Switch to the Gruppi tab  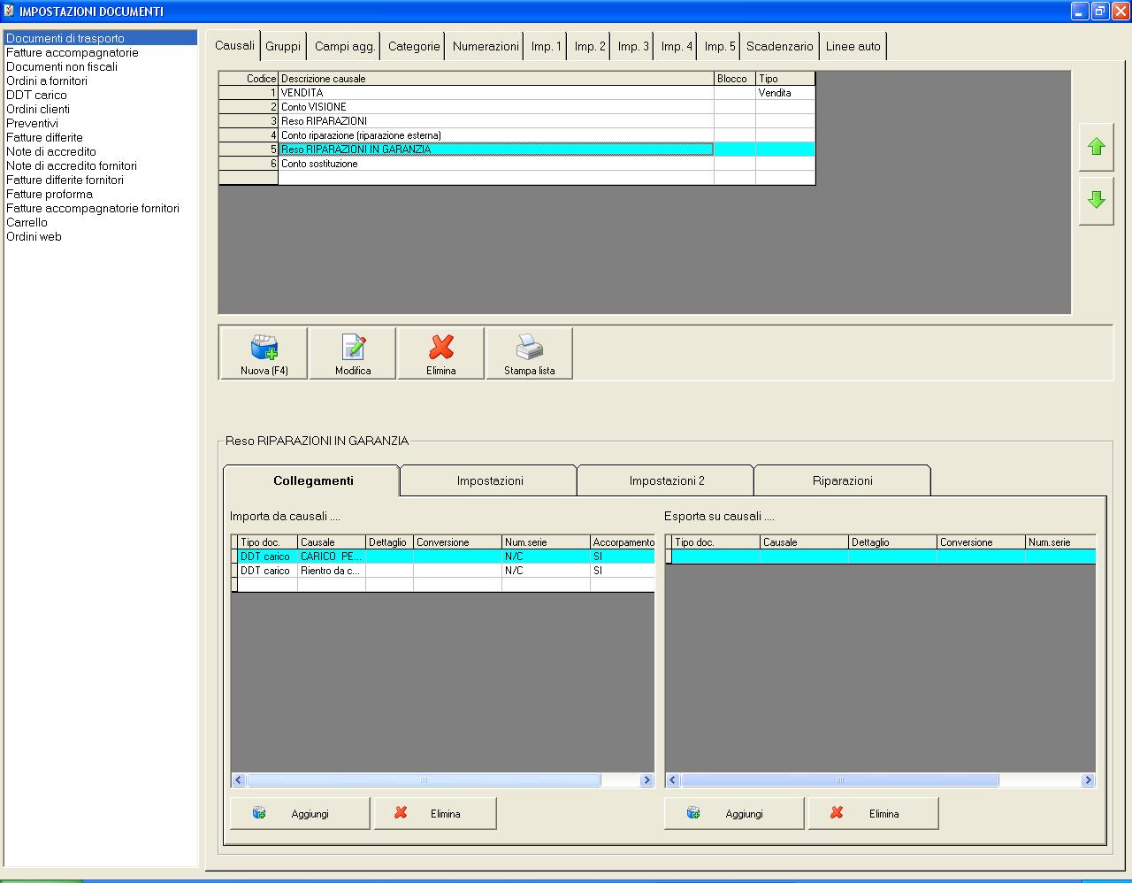click(283, 46)
